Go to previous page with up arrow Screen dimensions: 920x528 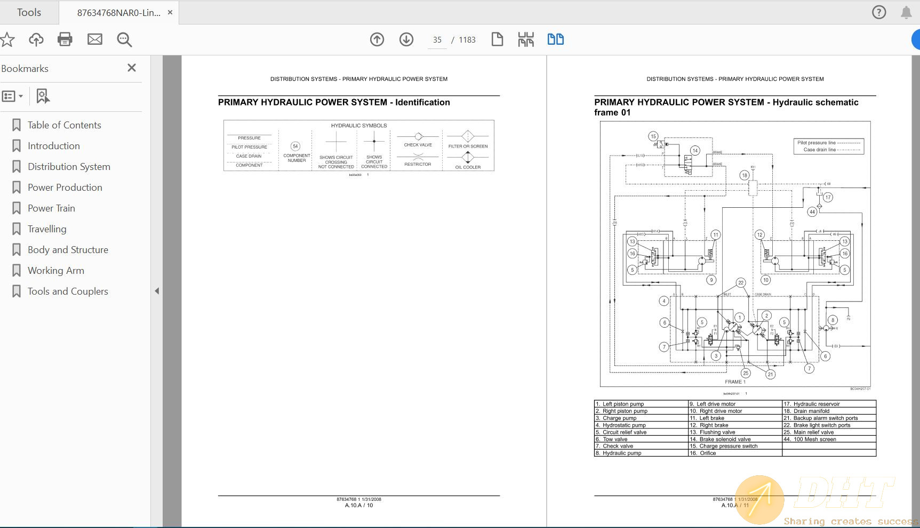tap(377, 39)
